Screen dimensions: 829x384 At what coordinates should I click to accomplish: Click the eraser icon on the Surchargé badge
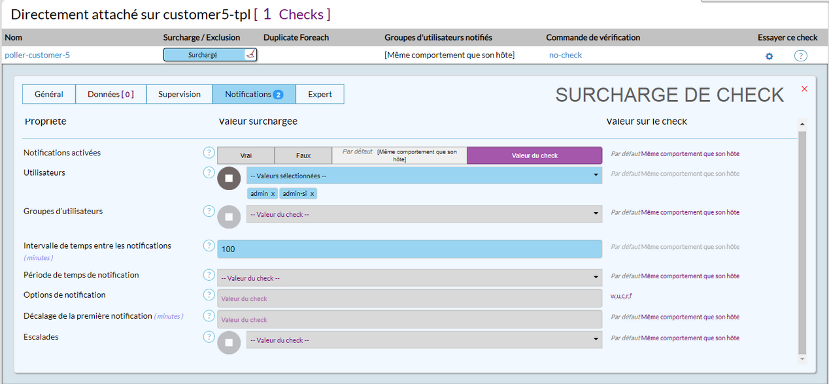point(250,56)
